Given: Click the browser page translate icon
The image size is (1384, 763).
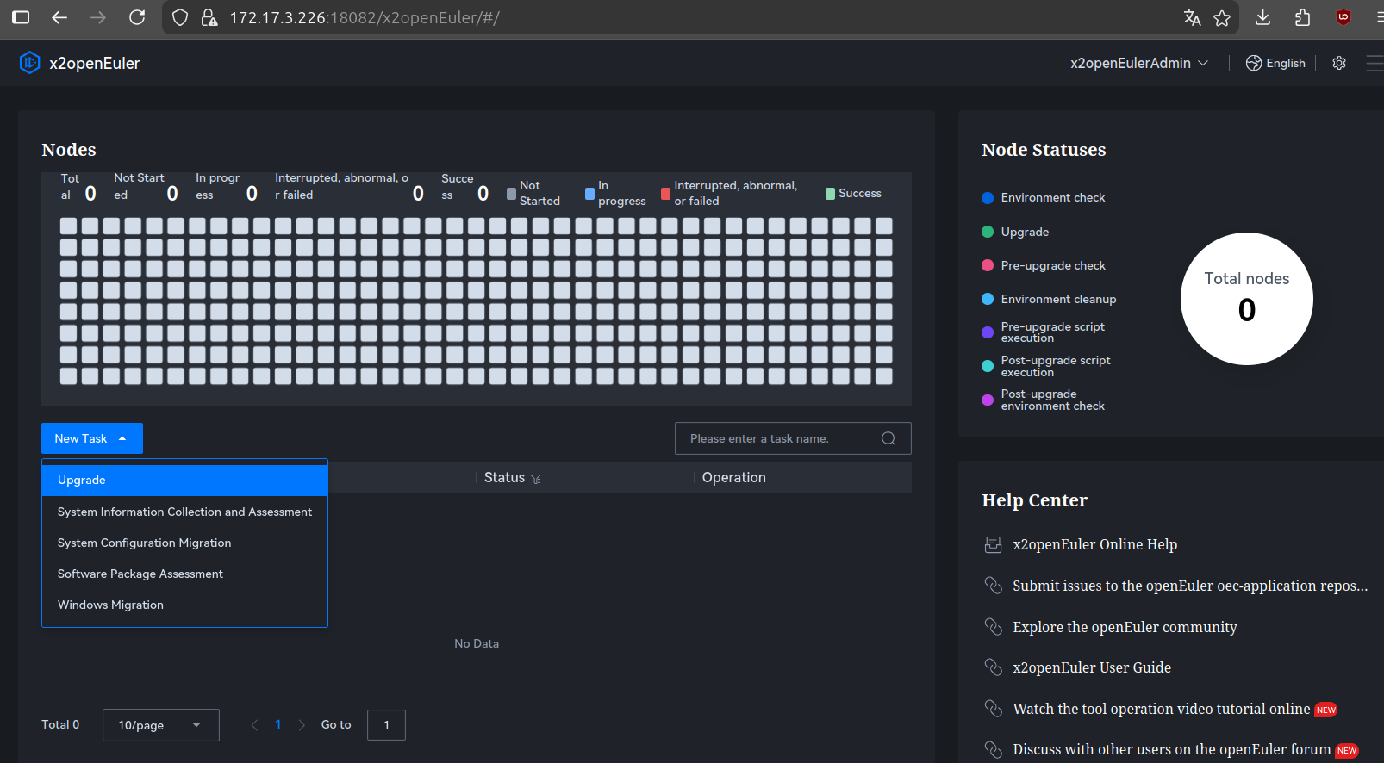Looking at the screenshot, I should point(1192,17).
